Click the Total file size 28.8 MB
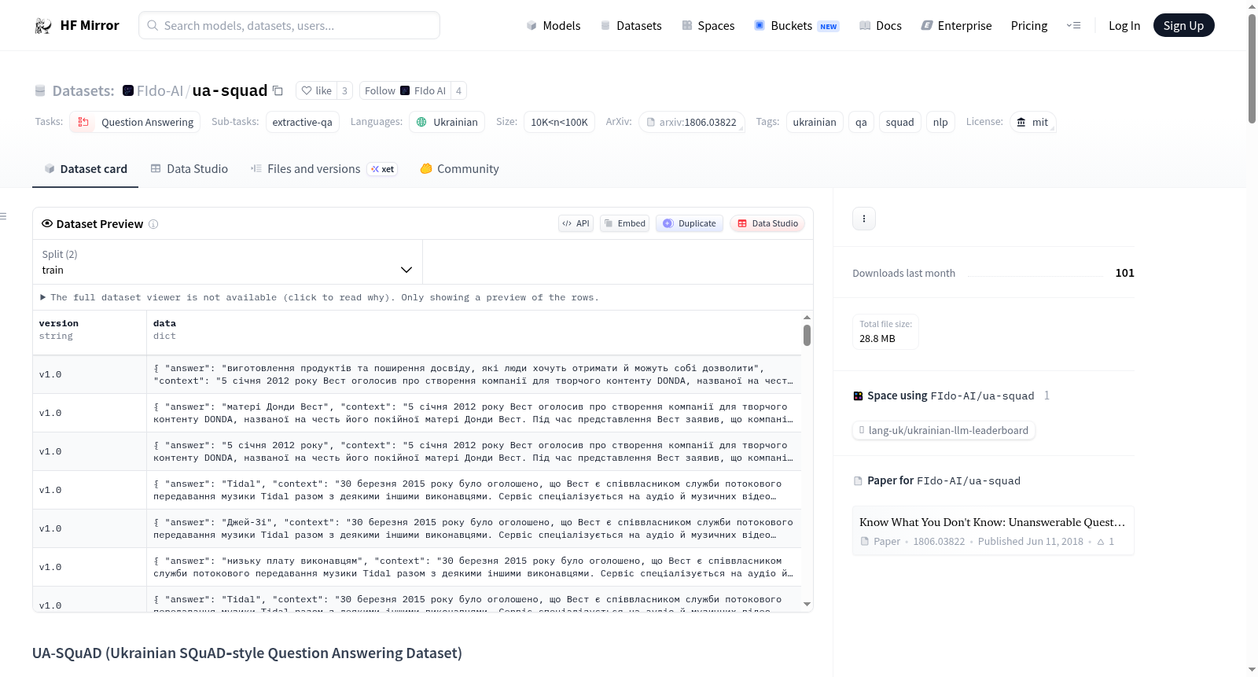1258x677 pixels. (x=885, y=332)
